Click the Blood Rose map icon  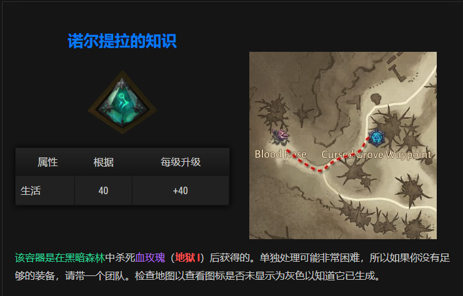[x=281, y=137]
